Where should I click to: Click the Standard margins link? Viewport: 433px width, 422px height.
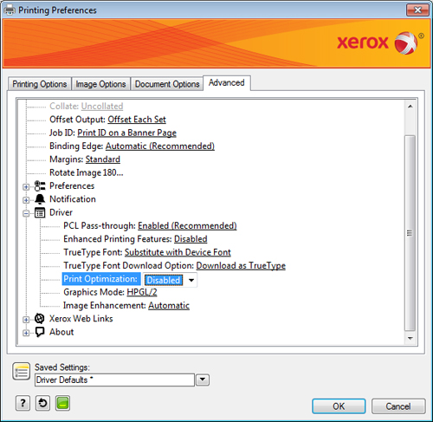[x=103, y=159]
